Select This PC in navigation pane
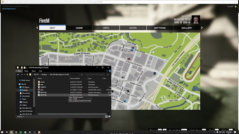239x134 pixels. 24,84
